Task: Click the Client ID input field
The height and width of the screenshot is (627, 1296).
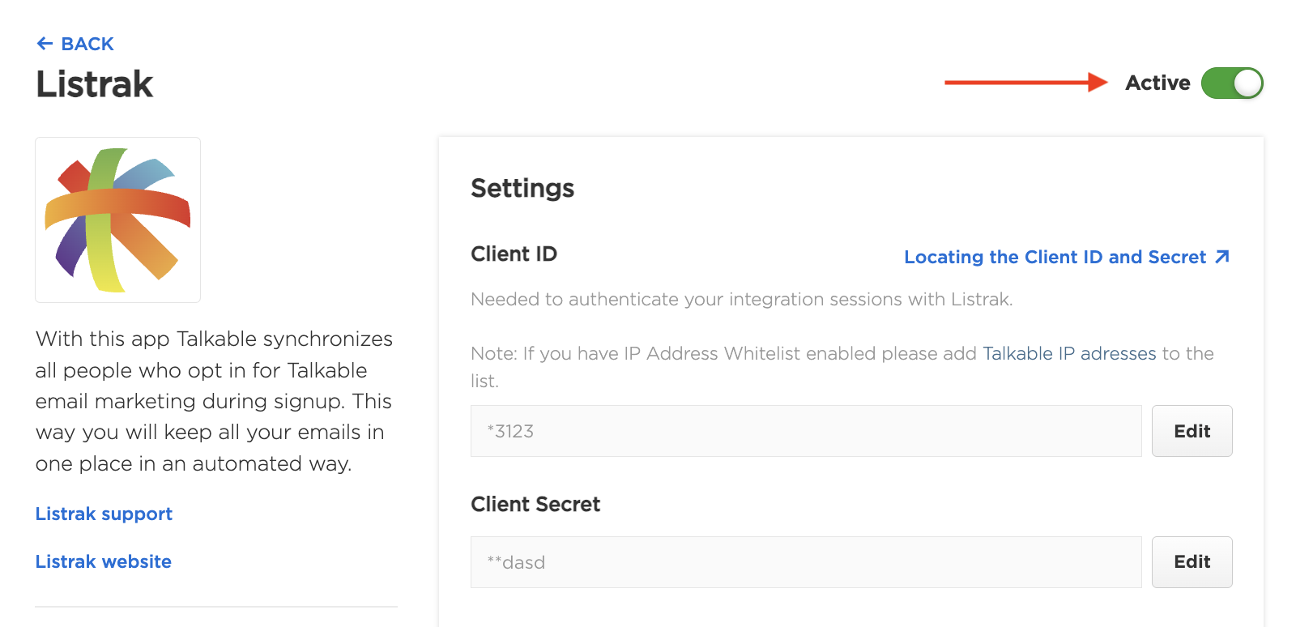Action: click(805, 431)
